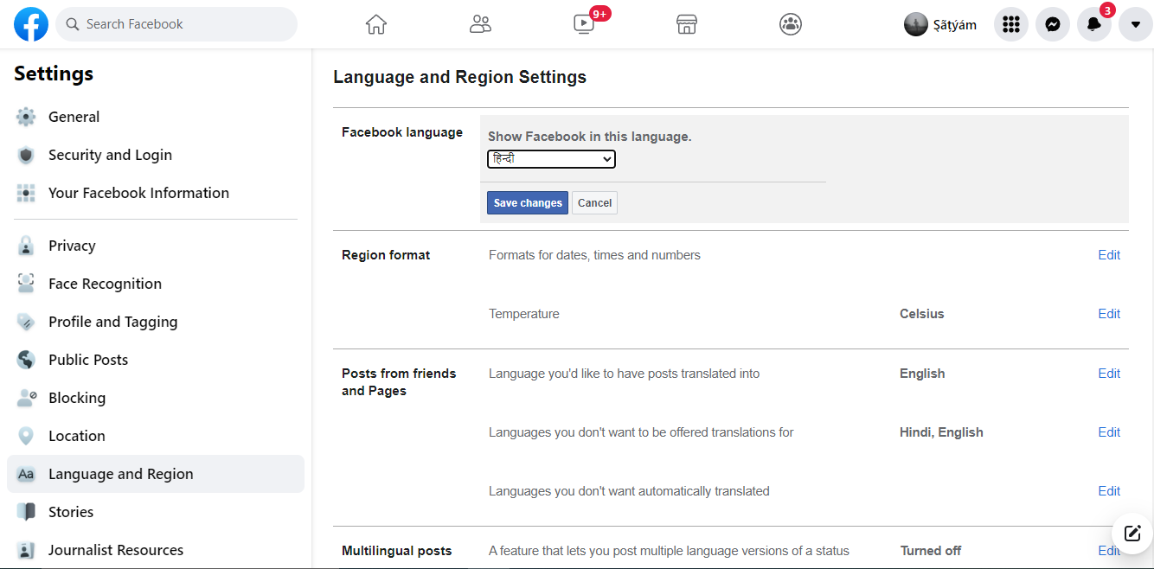Viewport: 1154px width, 569px height.
Task: Open Stories settings
Action: click(x=156, y=512)
